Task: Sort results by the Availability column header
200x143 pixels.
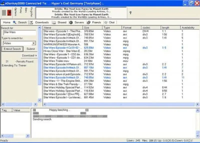Action: 188,28
